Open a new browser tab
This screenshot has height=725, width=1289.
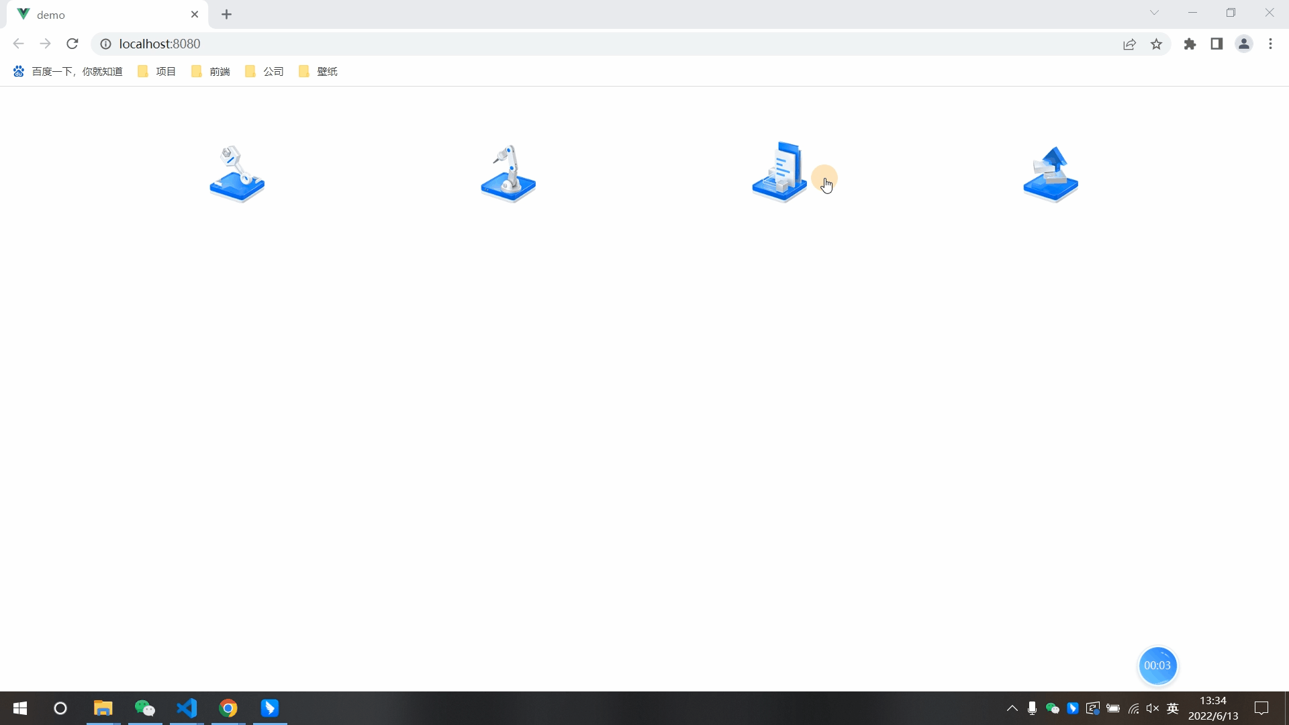(227, 15)
